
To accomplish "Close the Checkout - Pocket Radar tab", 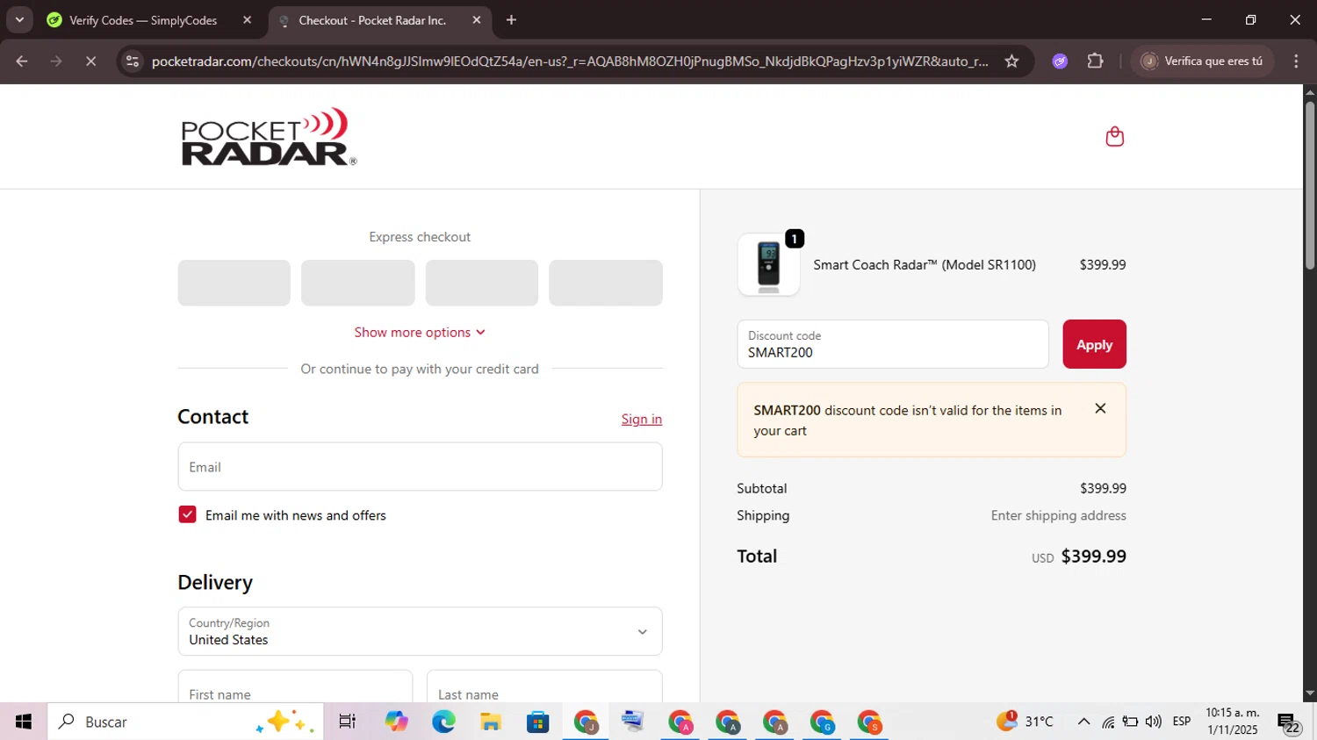I will click(477, 19).
